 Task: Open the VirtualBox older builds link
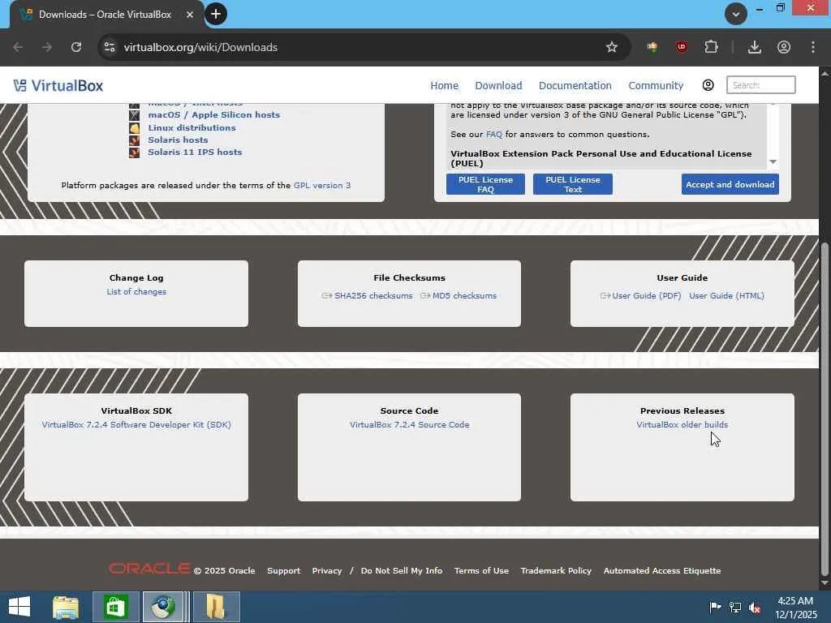(682, 425)
